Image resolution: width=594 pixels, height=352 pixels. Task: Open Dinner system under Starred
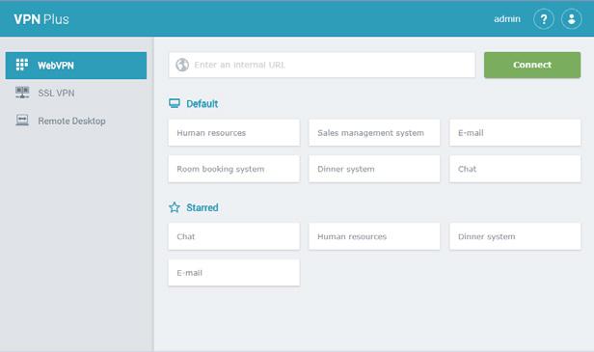tap(515, 236)
